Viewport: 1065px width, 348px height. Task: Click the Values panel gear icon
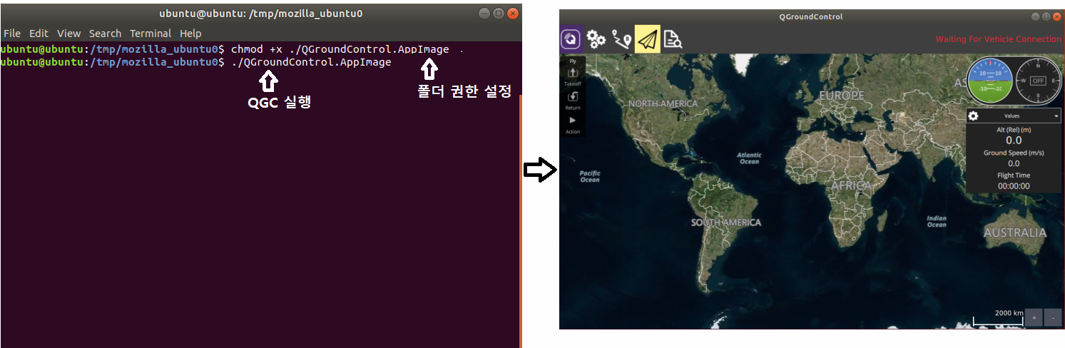point(973,116)
